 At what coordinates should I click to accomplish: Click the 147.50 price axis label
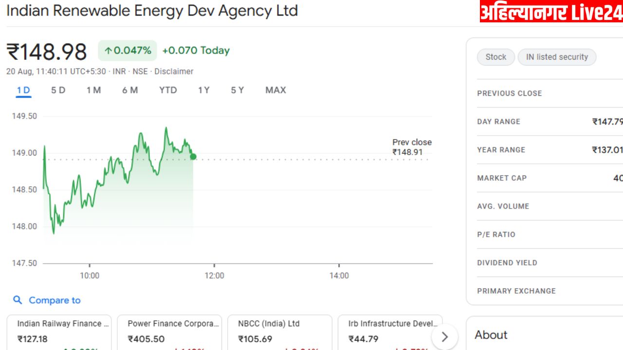point(24,263)
